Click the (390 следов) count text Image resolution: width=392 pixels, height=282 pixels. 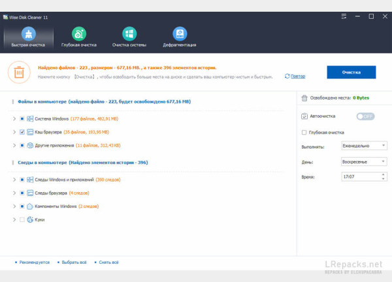(x=108, y=180)
